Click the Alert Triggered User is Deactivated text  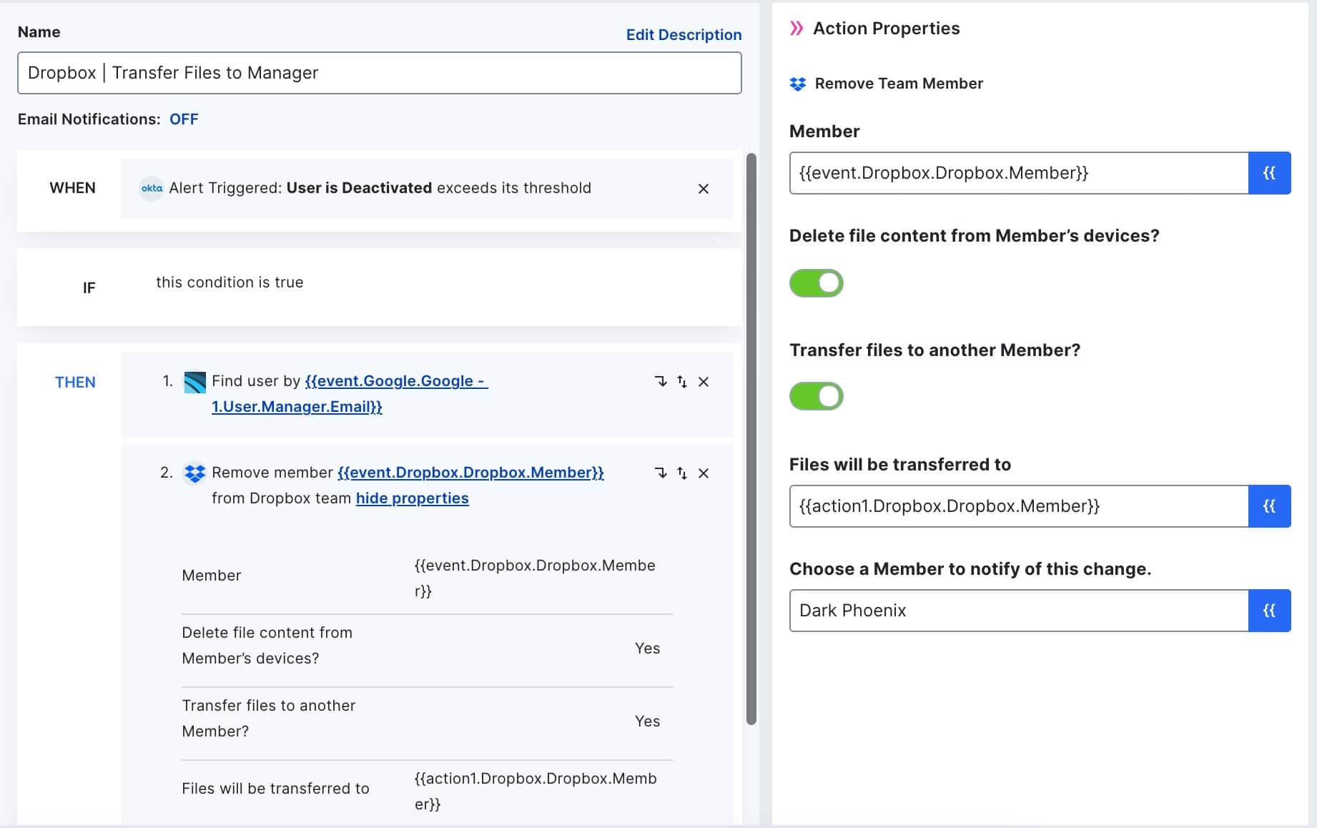(380, 188)
